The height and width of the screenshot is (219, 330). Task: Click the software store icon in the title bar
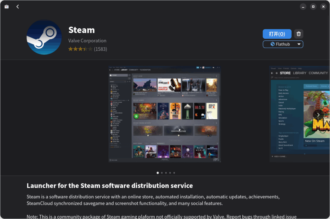click(x=7, y=7)
